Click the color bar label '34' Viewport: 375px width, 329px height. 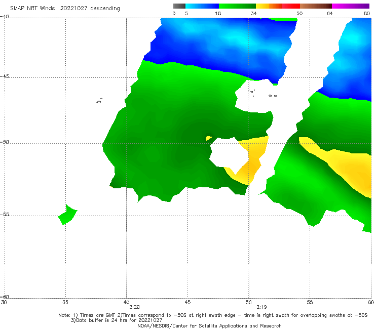(254, 13)
